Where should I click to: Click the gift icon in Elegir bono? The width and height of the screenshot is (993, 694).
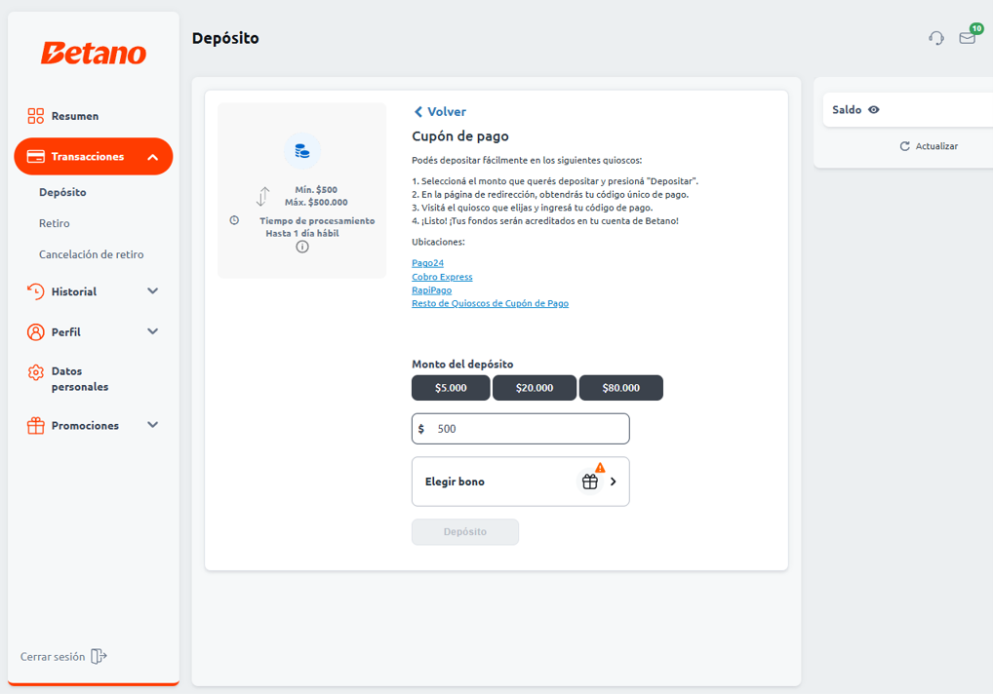[x=589, y=482]
